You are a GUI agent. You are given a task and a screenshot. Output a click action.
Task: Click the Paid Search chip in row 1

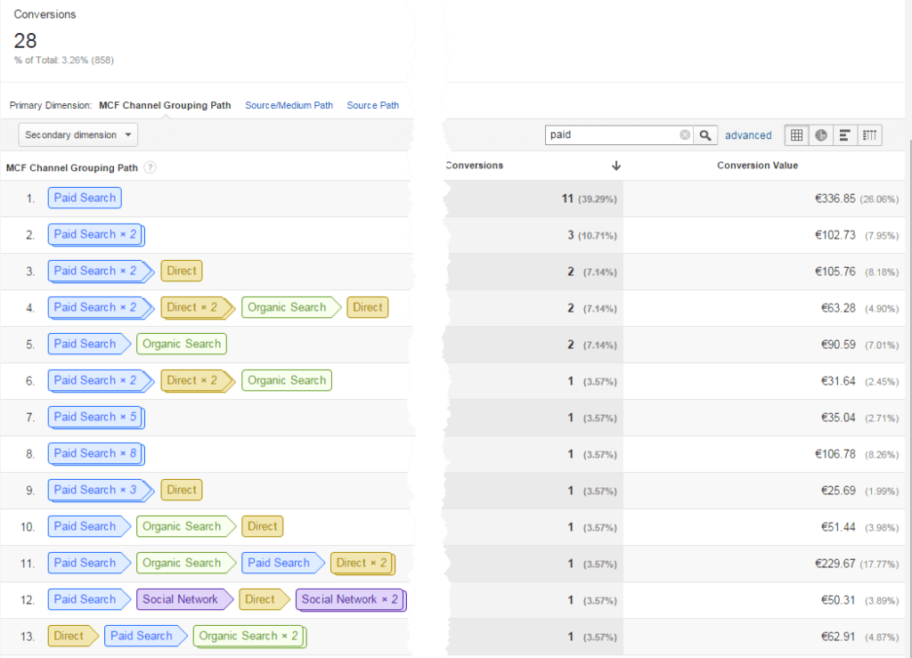coord(85,198)
